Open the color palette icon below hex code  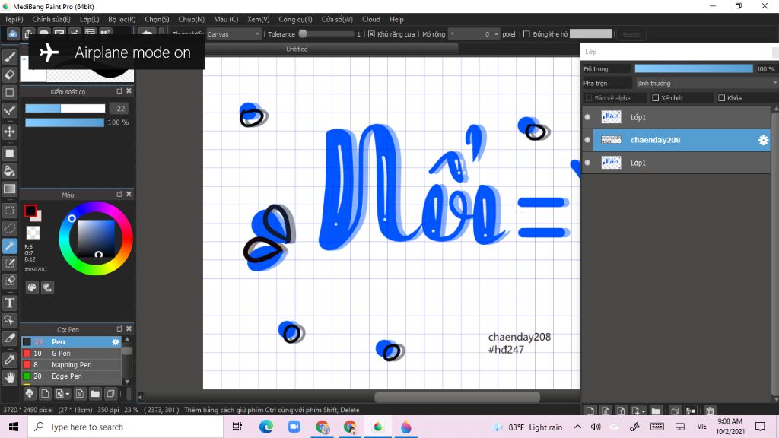[x=32, y=287]
